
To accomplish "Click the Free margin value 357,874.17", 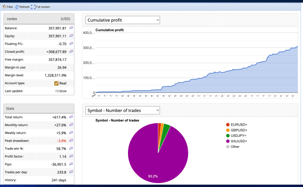I will 57,60.
